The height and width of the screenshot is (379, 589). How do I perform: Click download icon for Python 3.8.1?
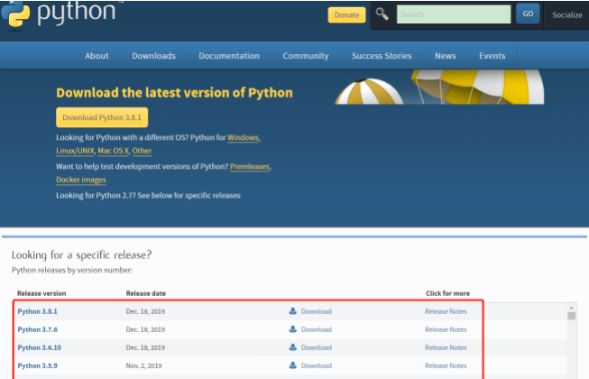[293, 311]
